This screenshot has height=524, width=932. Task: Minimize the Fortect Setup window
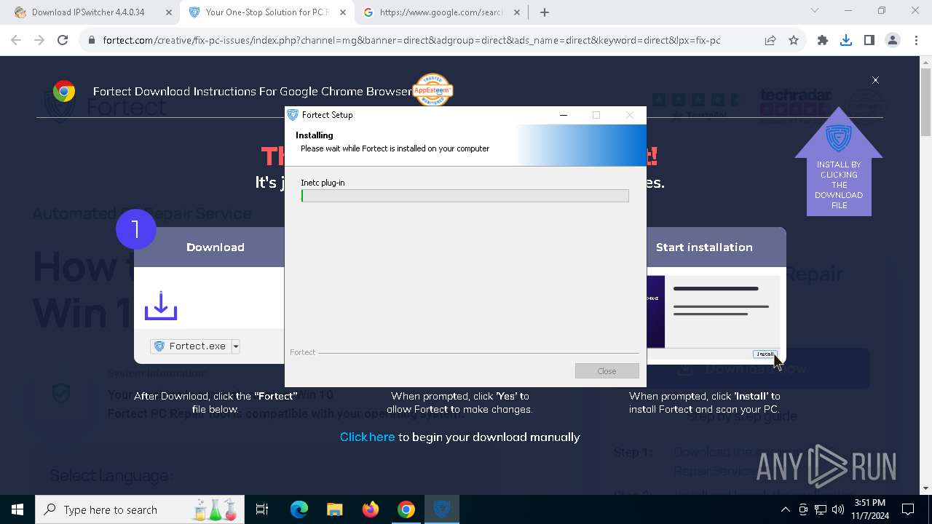point(563,115)
